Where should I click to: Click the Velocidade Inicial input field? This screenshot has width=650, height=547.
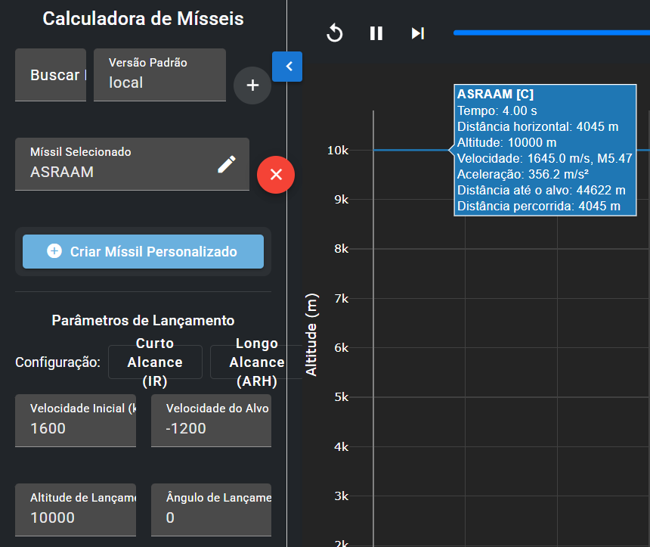pyautogui.click(x=76, y=421)
